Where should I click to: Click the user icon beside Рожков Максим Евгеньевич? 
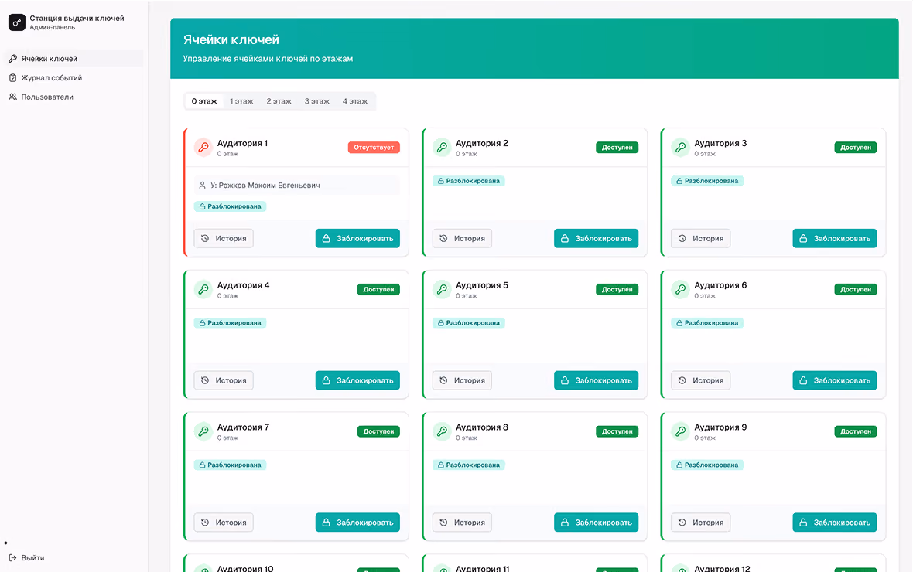point(202,185)
